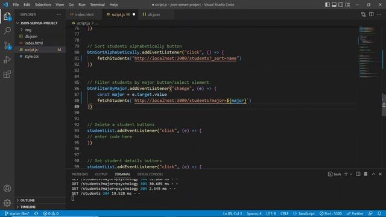Open the View menu
The height and width of the screenshot is (217, 386).
pyautogui.click(x=60, y=5)
